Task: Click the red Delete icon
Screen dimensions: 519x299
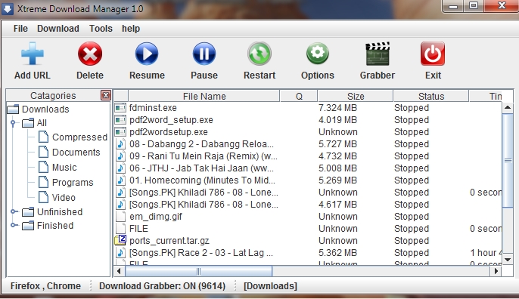Action: click(x=90, y=54)
